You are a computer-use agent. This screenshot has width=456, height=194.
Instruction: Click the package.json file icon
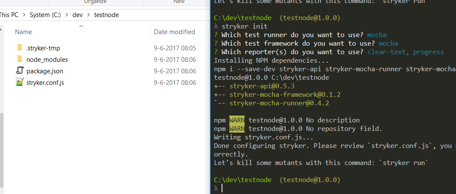point(20,71)
